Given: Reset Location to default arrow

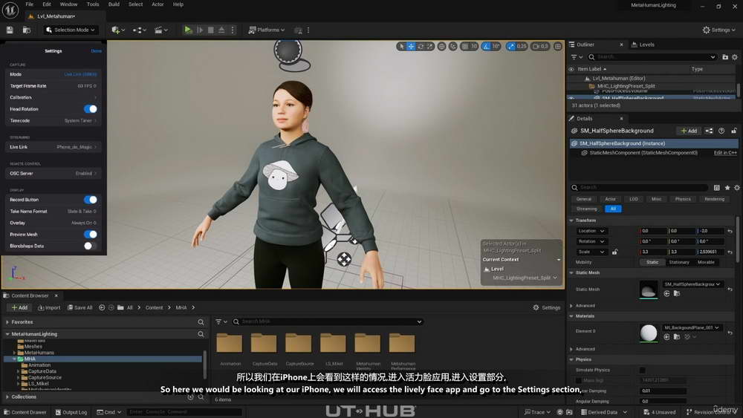Looking at the screenshot, I should tap(730, 231).
